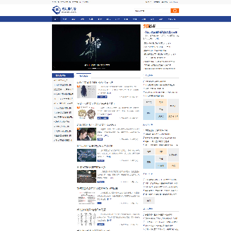Click the blue tag label under the first article
The image size is (231, 231).
point(102,97)
